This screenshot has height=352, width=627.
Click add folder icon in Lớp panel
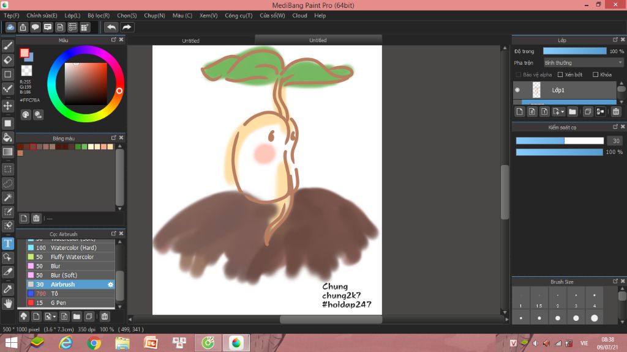coord(573,112)
